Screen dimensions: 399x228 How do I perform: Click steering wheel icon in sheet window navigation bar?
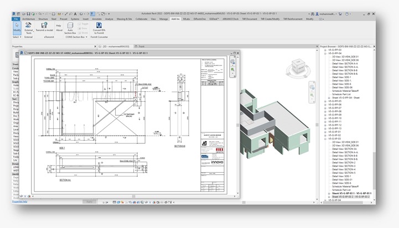pyautogui.click(x=232, y=61)
